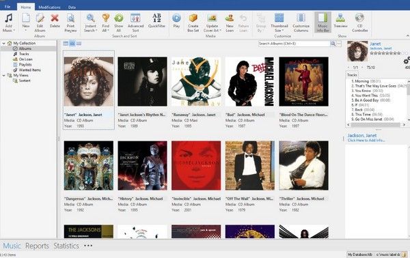Click the gears settings icon in info bar

click(x=407, y=61)
